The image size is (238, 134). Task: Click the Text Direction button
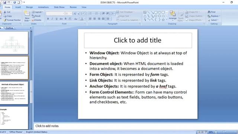click(x=125, y=12)
